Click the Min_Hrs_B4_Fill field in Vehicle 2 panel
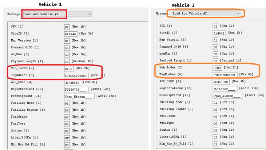 pyautogui.click(x=215, y=144)
